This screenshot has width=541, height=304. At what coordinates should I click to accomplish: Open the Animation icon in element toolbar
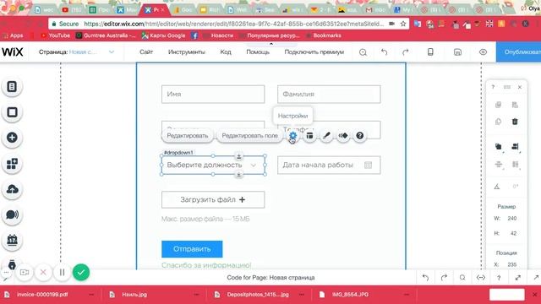343,136
